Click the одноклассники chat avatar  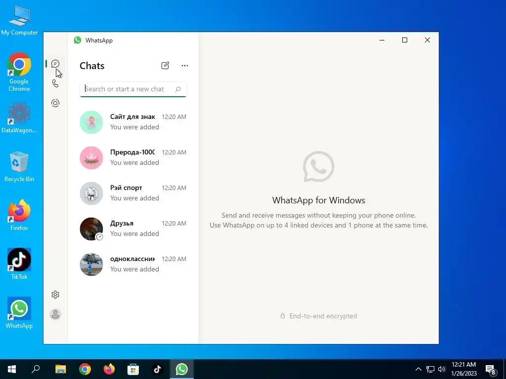tap(91, 265)
